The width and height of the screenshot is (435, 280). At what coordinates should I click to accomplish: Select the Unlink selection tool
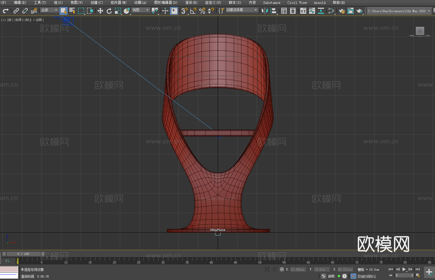pyautogui.click(x=25, y=11)
